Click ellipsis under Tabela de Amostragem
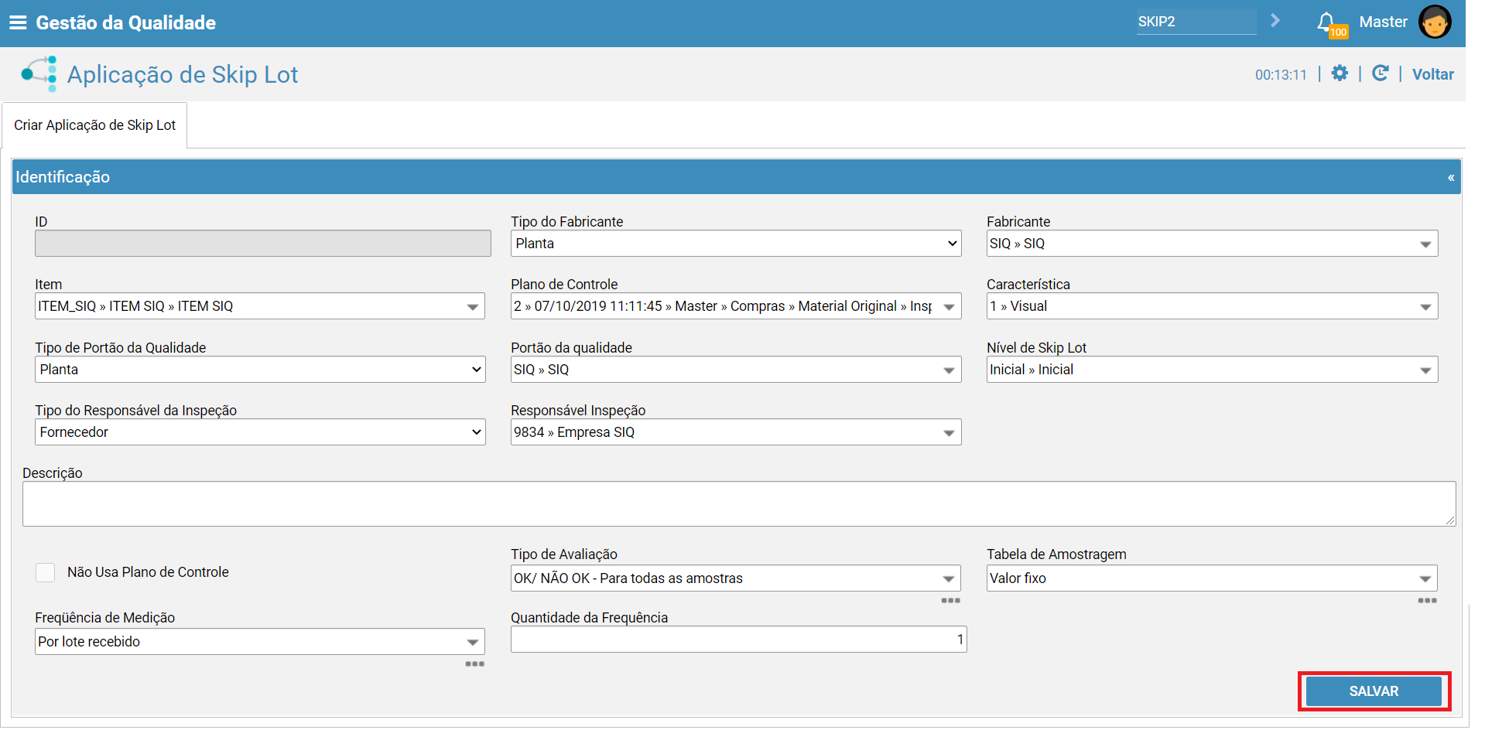The width and height of the screenshot is (1485, 730). click(1427, 601)
